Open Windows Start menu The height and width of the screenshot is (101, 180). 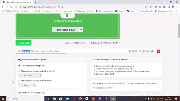pyautogui.click(x=3, y=98)
